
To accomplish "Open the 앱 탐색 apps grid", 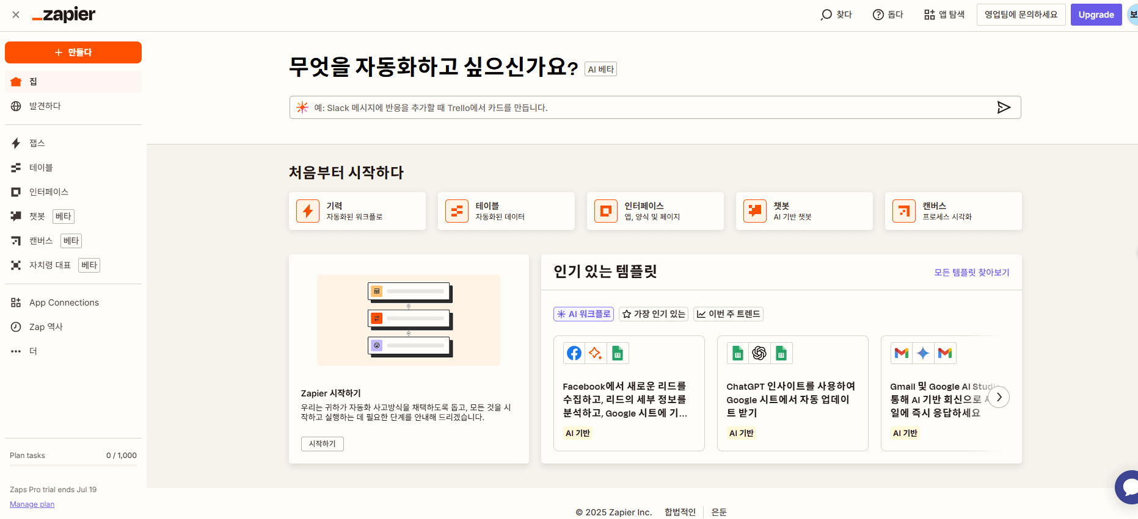I will 944,15.
